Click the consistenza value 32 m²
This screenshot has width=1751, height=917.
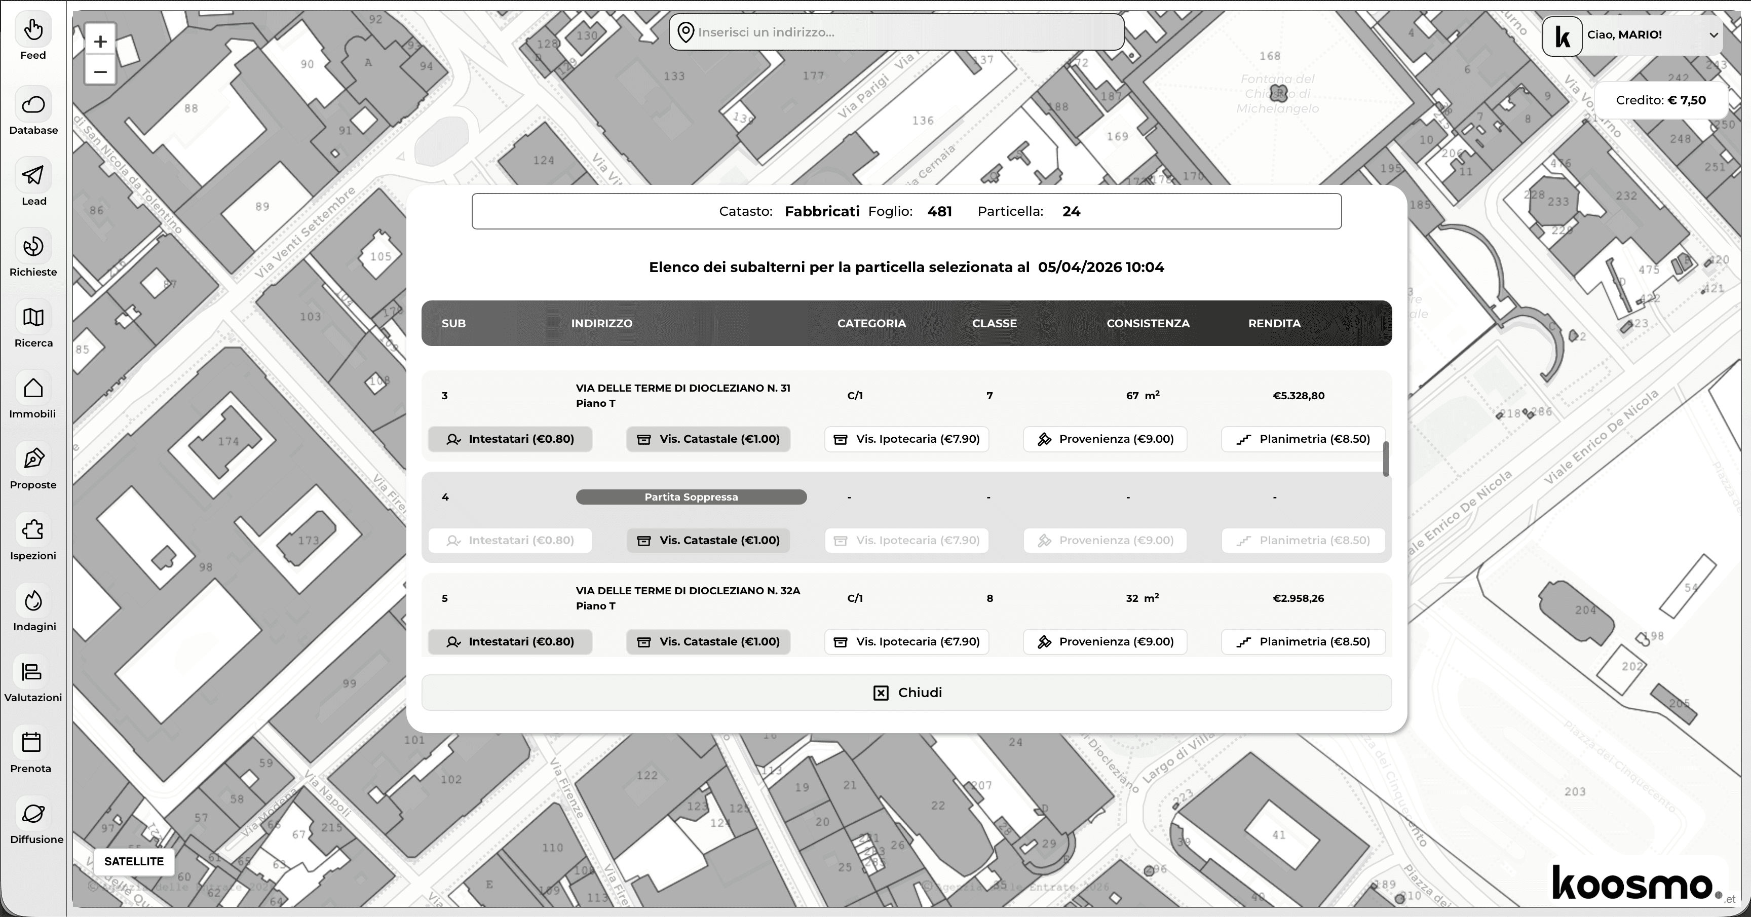[x=1142, y=597]
